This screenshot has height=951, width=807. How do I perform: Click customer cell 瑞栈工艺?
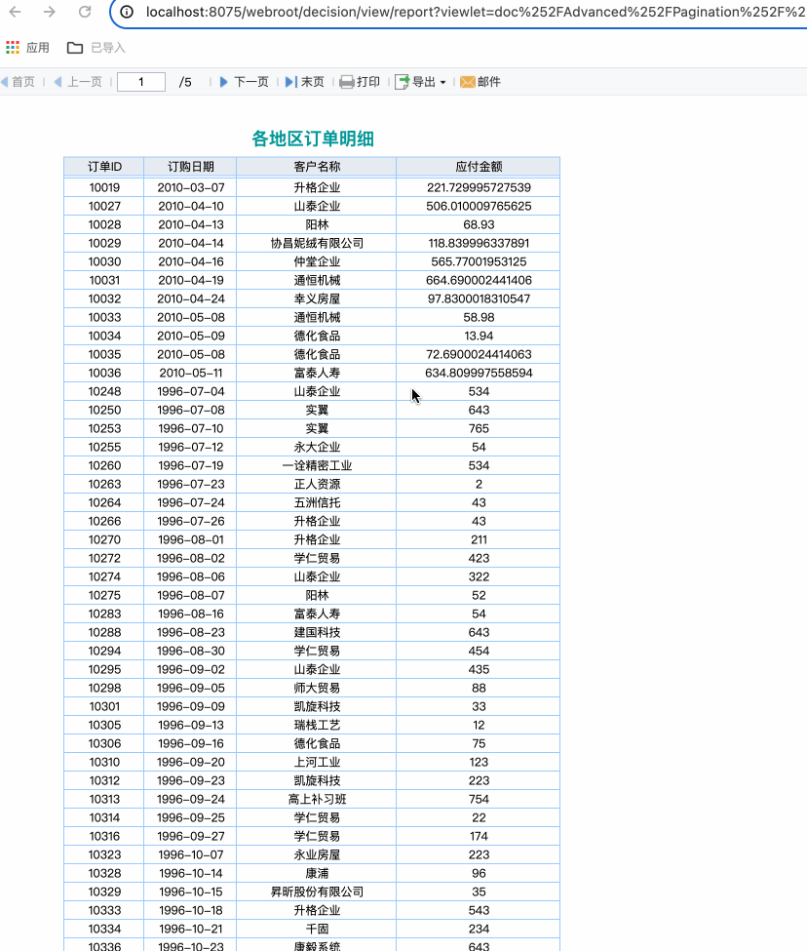pyautogui.click(x=316, y=725)
